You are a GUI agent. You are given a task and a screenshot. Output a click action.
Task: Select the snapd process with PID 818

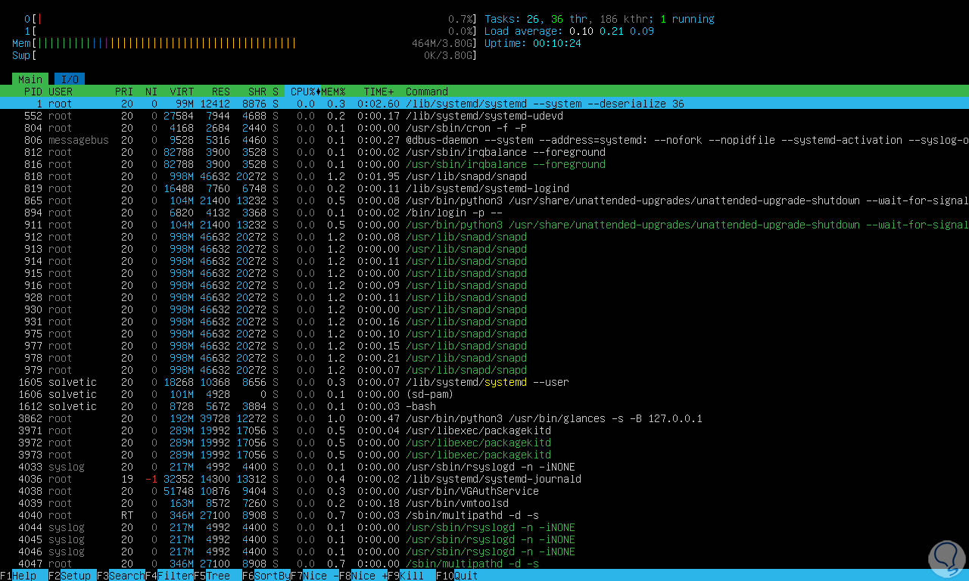(484, 176)
